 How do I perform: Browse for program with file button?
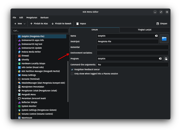pos(166,59)
